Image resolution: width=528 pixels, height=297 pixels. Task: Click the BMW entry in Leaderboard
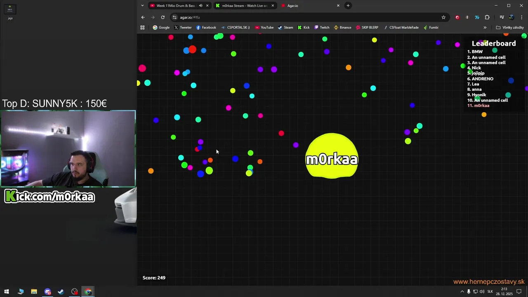475,52
